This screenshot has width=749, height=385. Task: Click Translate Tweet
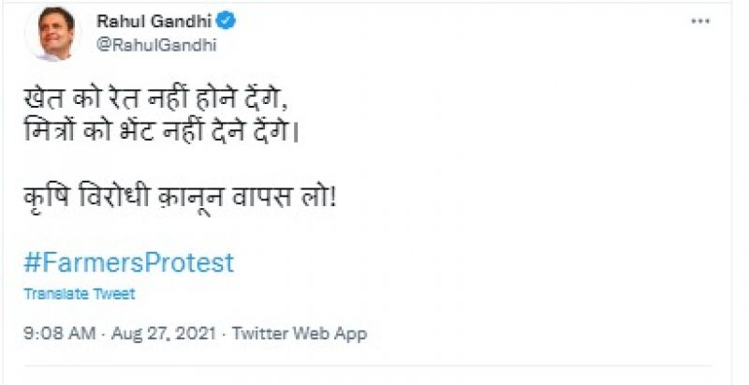pos(80,294)
